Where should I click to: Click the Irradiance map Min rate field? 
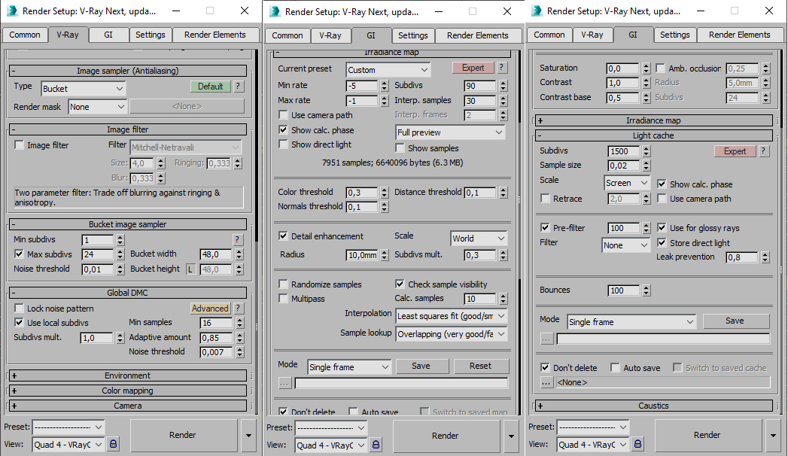(361, 86)
